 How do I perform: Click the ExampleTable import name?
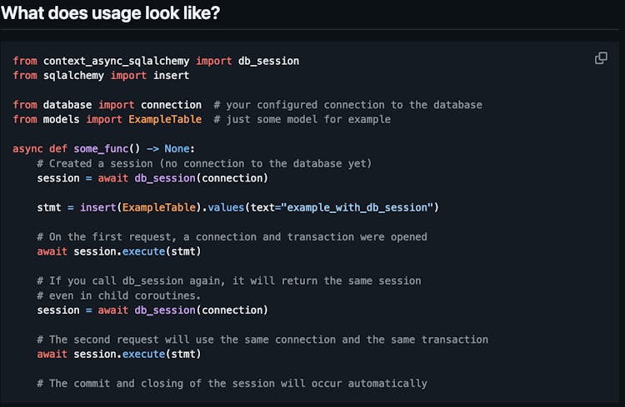(x=165, y=119)
